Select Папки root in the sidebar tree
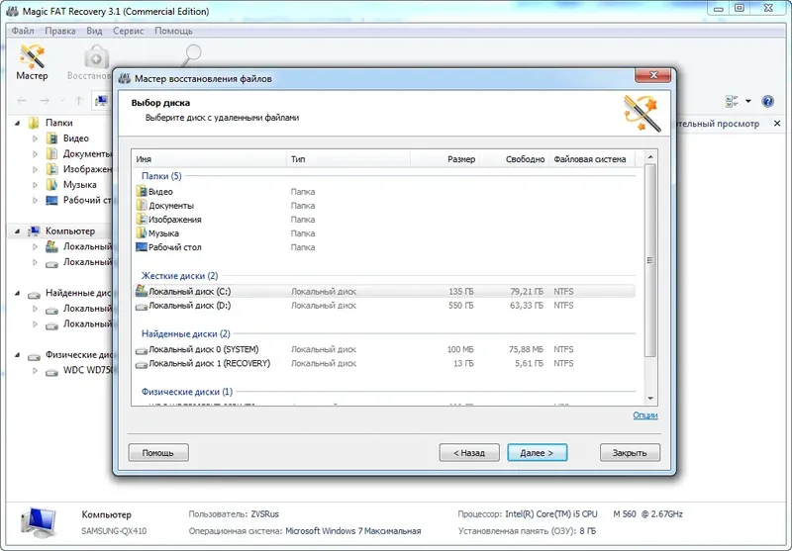 pos(58,123)
